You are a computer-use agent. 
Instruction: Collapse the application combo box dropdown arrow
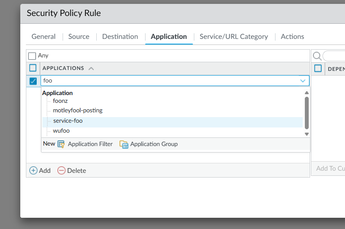(x=303, y=81)
